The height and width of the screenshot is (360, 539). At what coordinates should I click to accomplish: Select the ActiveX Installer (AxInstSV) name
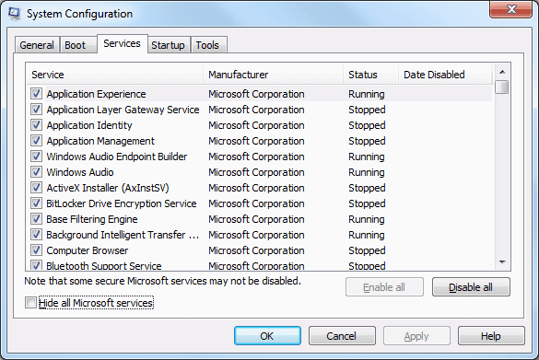pyautogui.click(x=108, y=188)
